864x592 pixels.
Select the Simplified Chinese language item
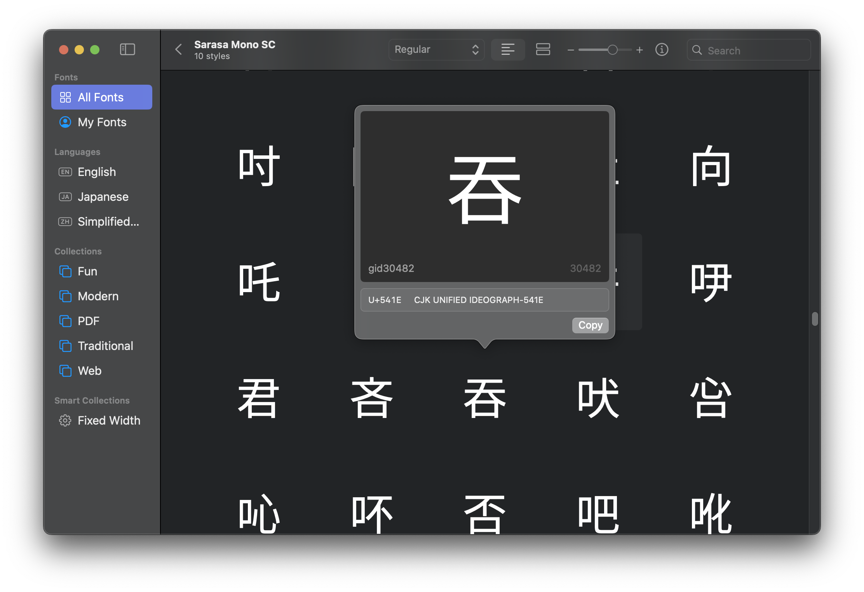click(x=108, y=221)
